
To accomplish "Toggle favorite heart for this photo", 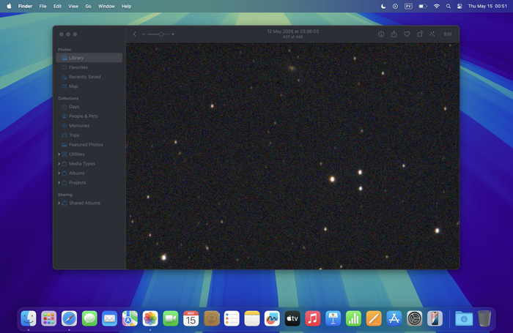I will point(407,34).
